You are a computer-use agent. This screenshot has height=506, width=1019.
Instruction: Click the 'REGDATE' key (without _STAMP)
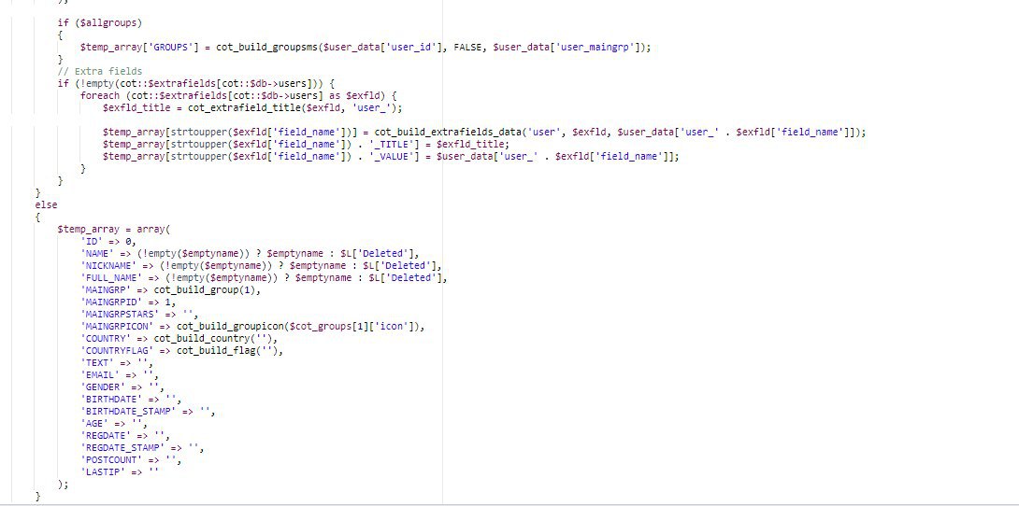(x=106, y=436)
